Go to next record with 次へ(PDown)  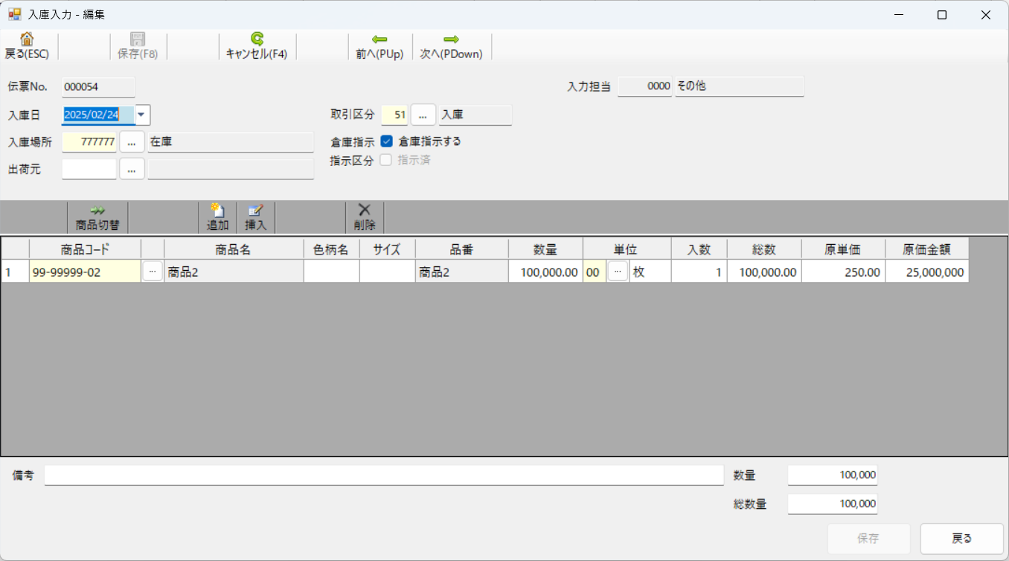(451, 41)
